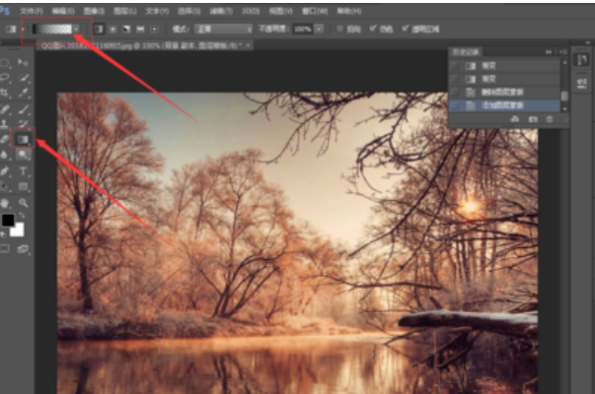Set history brush source on first 渐变 state
595x394 pixels.
click(456, 66)
